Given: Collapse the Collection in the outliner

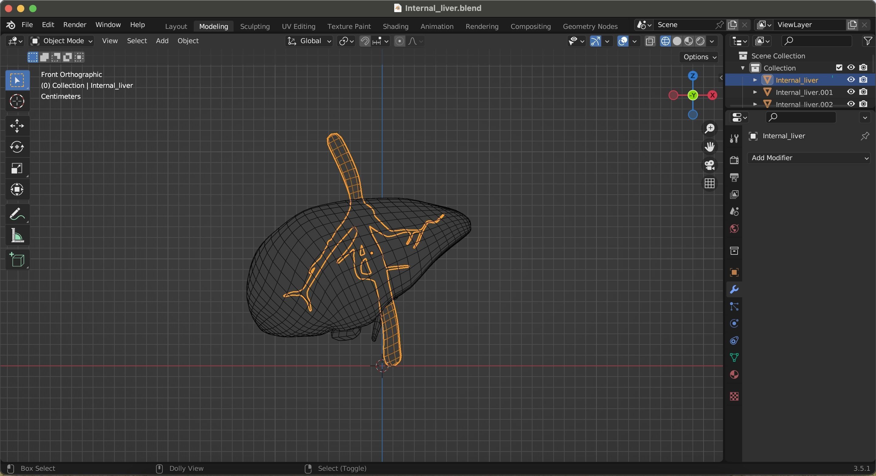Looking at the screenshot, I should click(743, 67).
